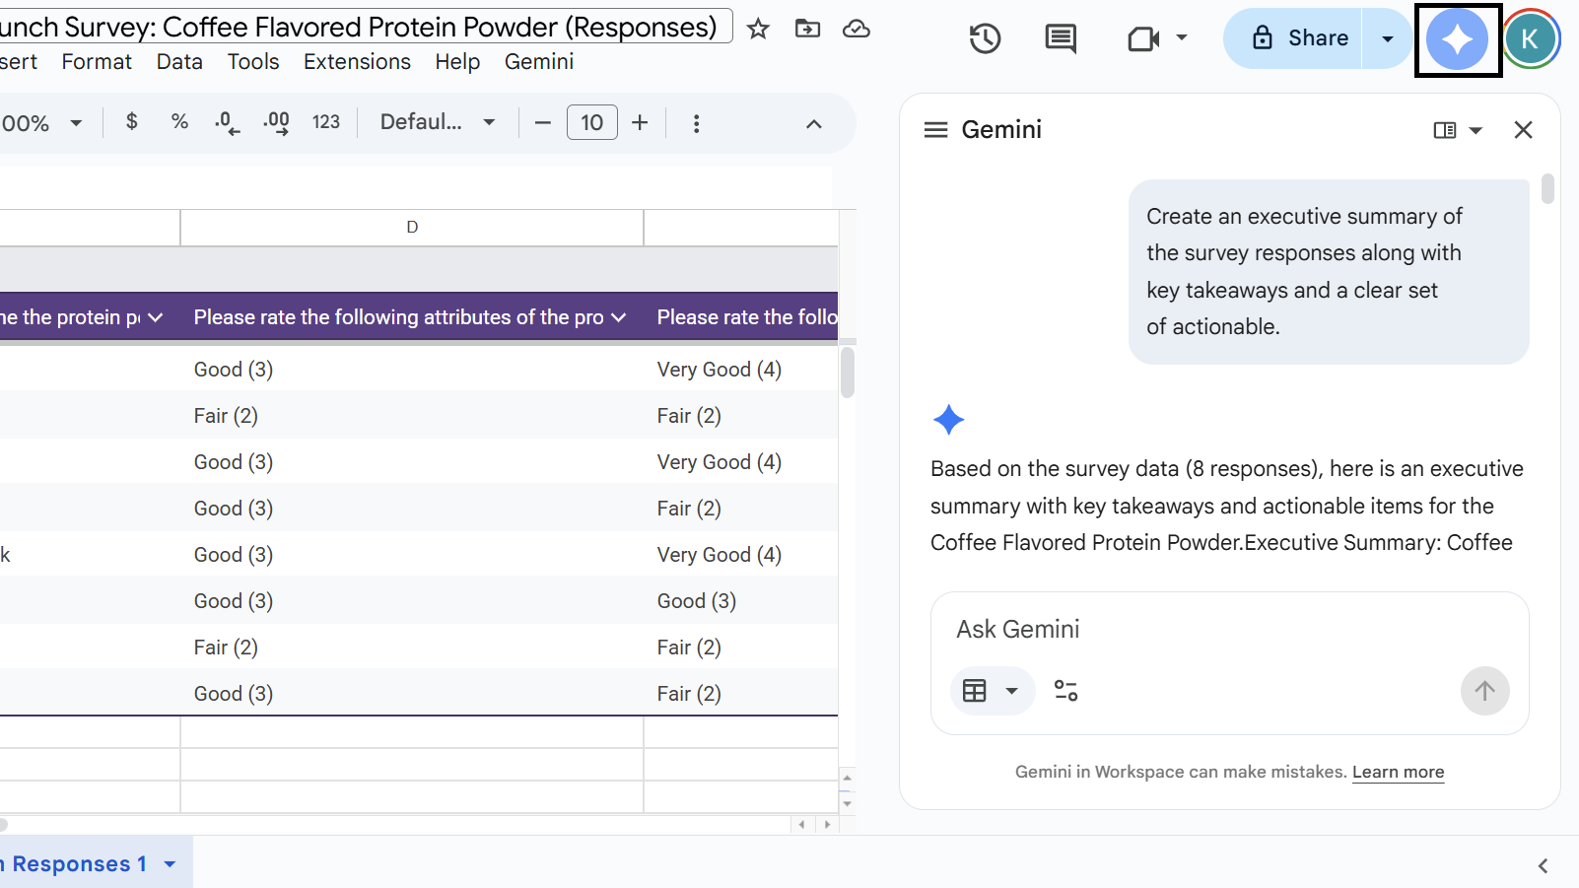Viewport: 1579px width, 888px height.
Task: Open comments panel icon
Action: pos(1061,38)
